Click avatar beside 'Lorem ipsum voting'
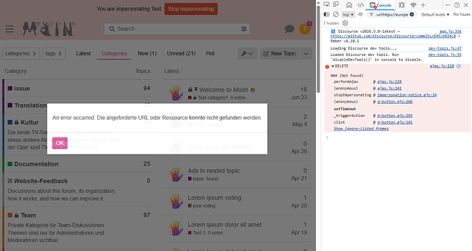This screenshot has height=251, width=472. tap(176, 202)
